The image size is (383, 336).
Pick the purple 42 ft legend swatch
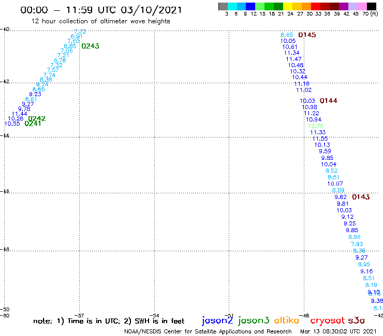pyautogui.click(x=343, y=7)
